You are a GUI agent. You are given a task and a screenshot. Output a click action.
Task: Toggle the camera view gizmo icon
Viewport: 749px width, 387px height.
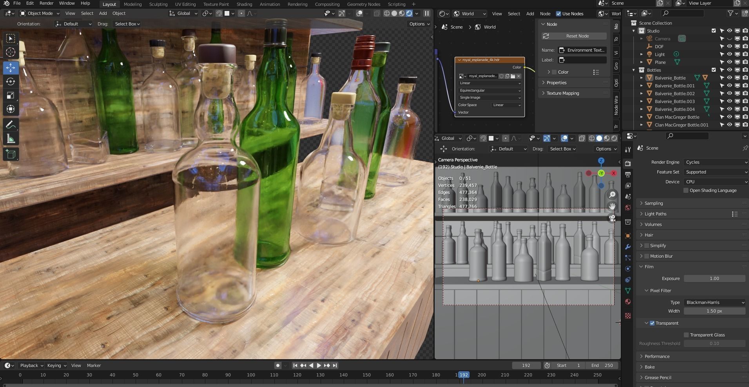[612, 218]
